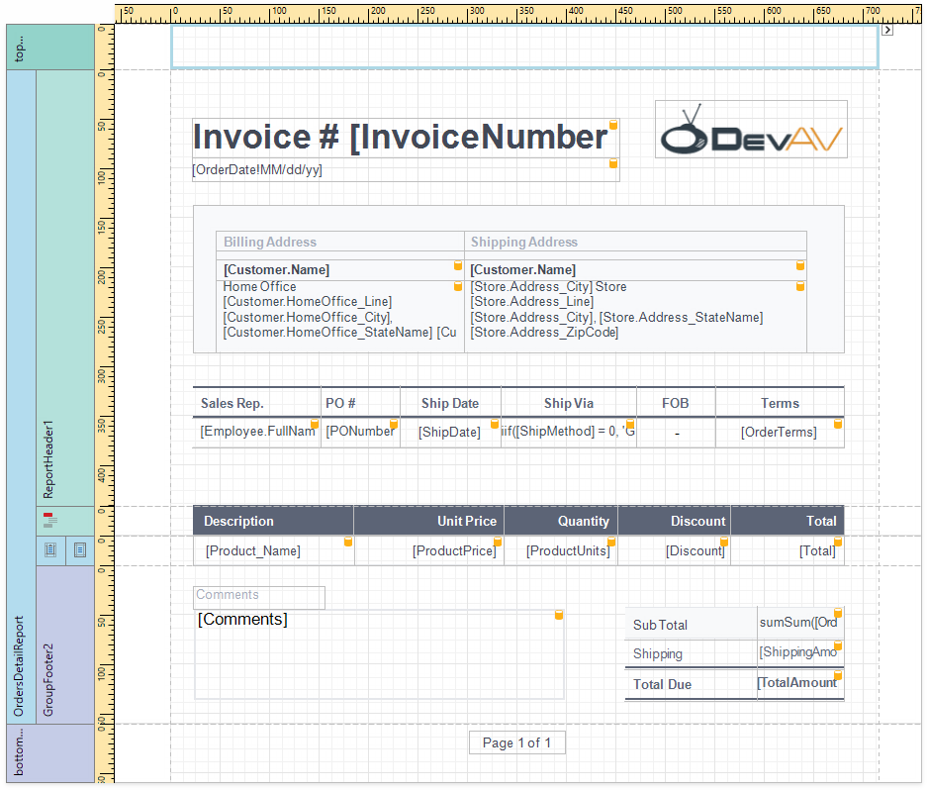
Task: Select the GroupFooter2 band tab
Action: [x=50, y=643]
